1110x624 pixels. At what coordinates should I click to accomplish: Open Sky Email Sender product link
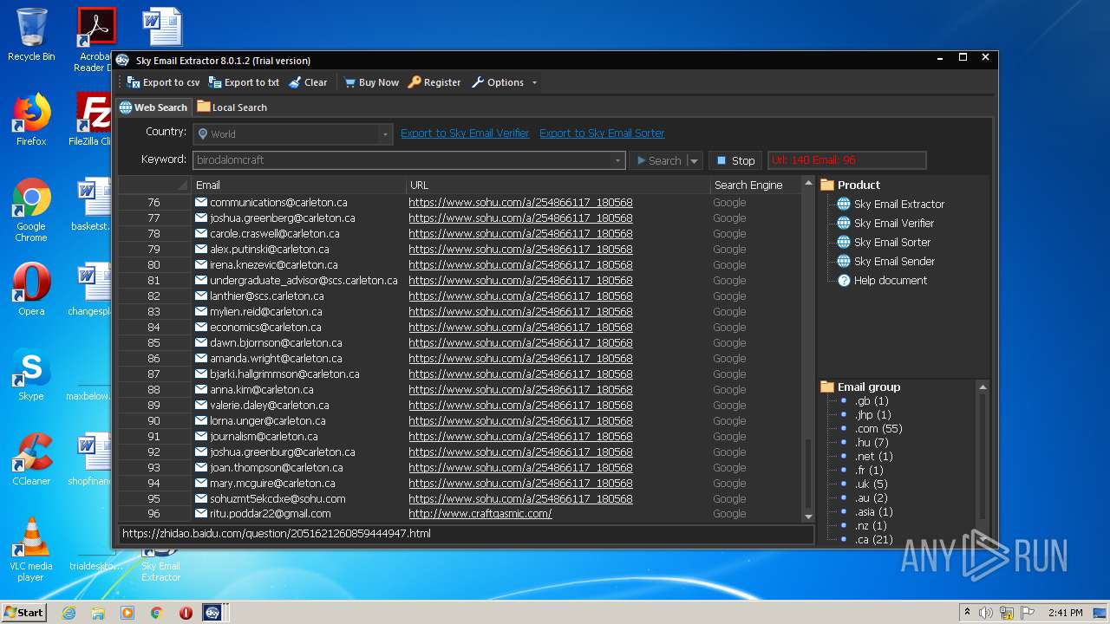pyautogui.click(x=894, y=261)
